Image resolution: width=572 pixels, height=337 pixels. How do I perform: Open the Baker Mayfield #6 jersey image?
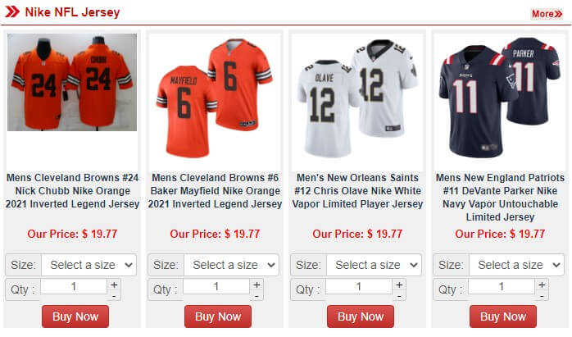(215, 98)
